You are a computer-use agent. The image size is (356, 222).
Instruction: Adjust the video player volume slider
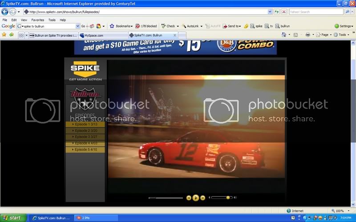point(228,198)
